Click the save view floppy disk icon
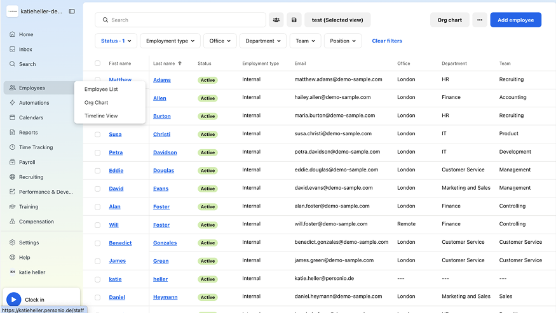Viewport: 556px width, 313px height. [x=294, y=20]
